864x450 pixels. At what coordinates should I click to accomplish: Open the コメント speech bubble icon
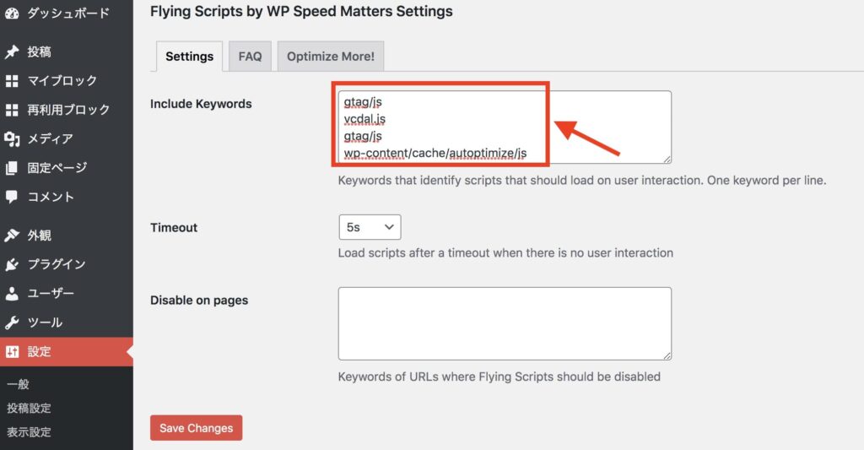pyautogui.click(x=12, y=197)
